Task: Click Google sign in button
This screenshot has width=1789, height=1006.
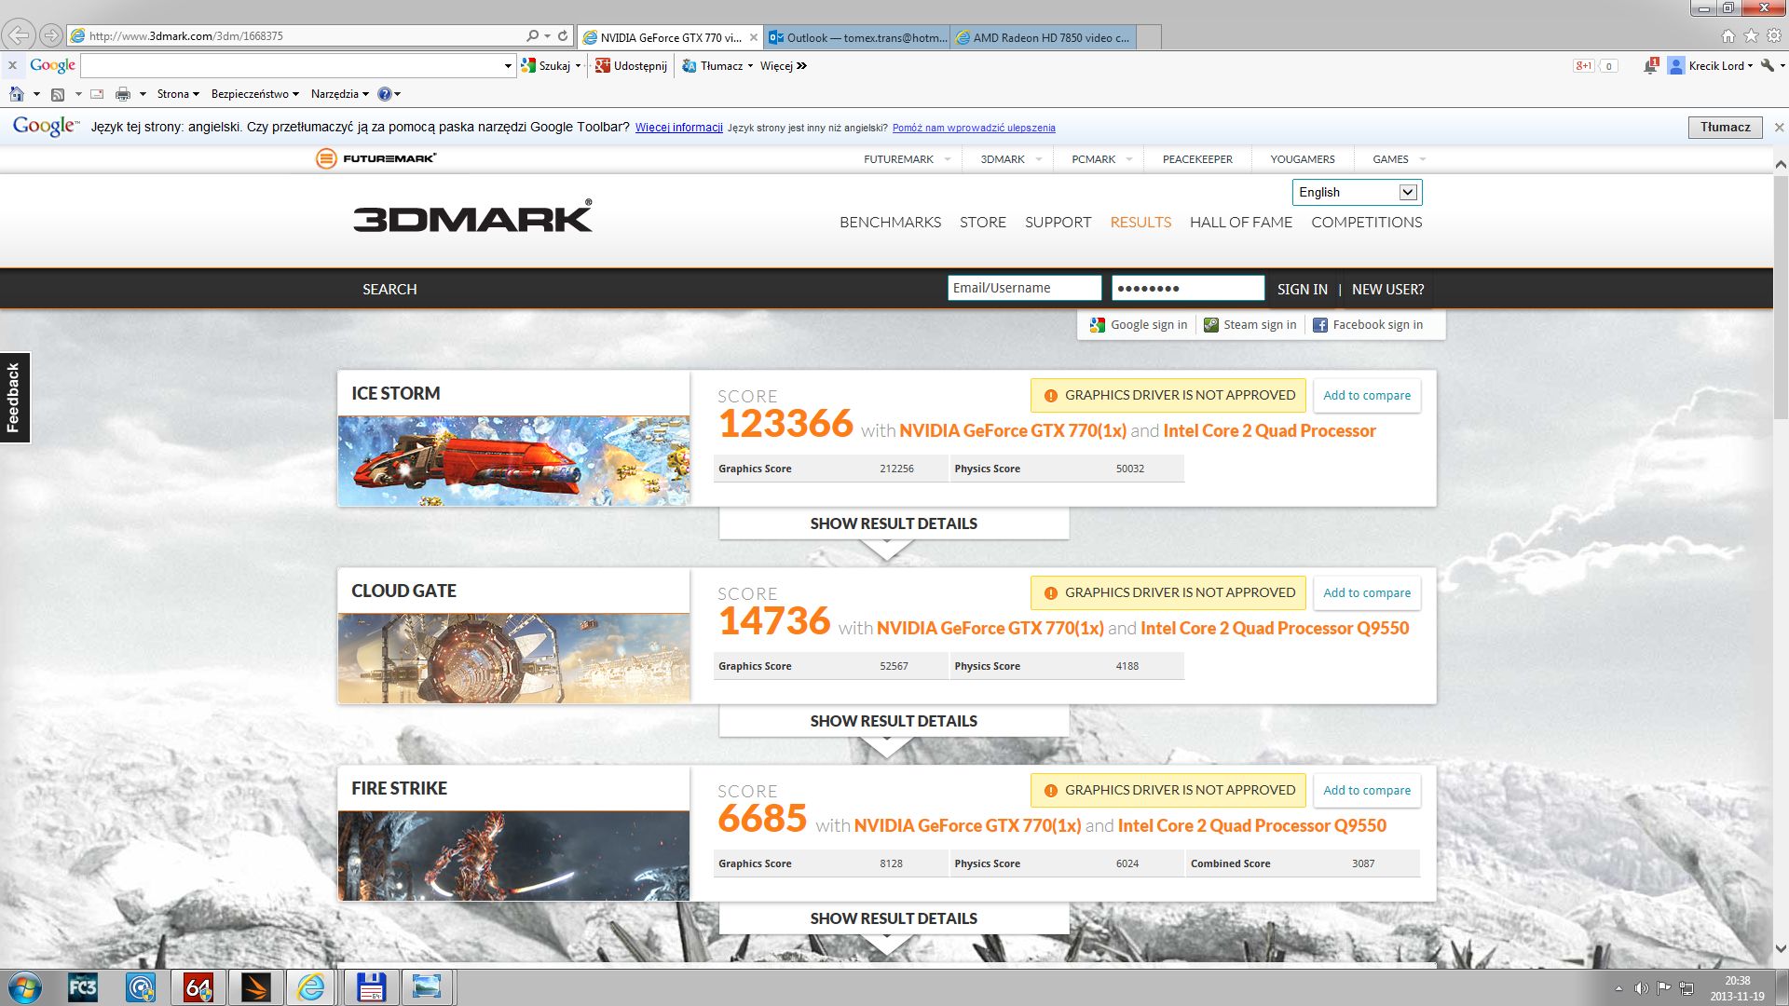Action: [x=1139, y=325]
